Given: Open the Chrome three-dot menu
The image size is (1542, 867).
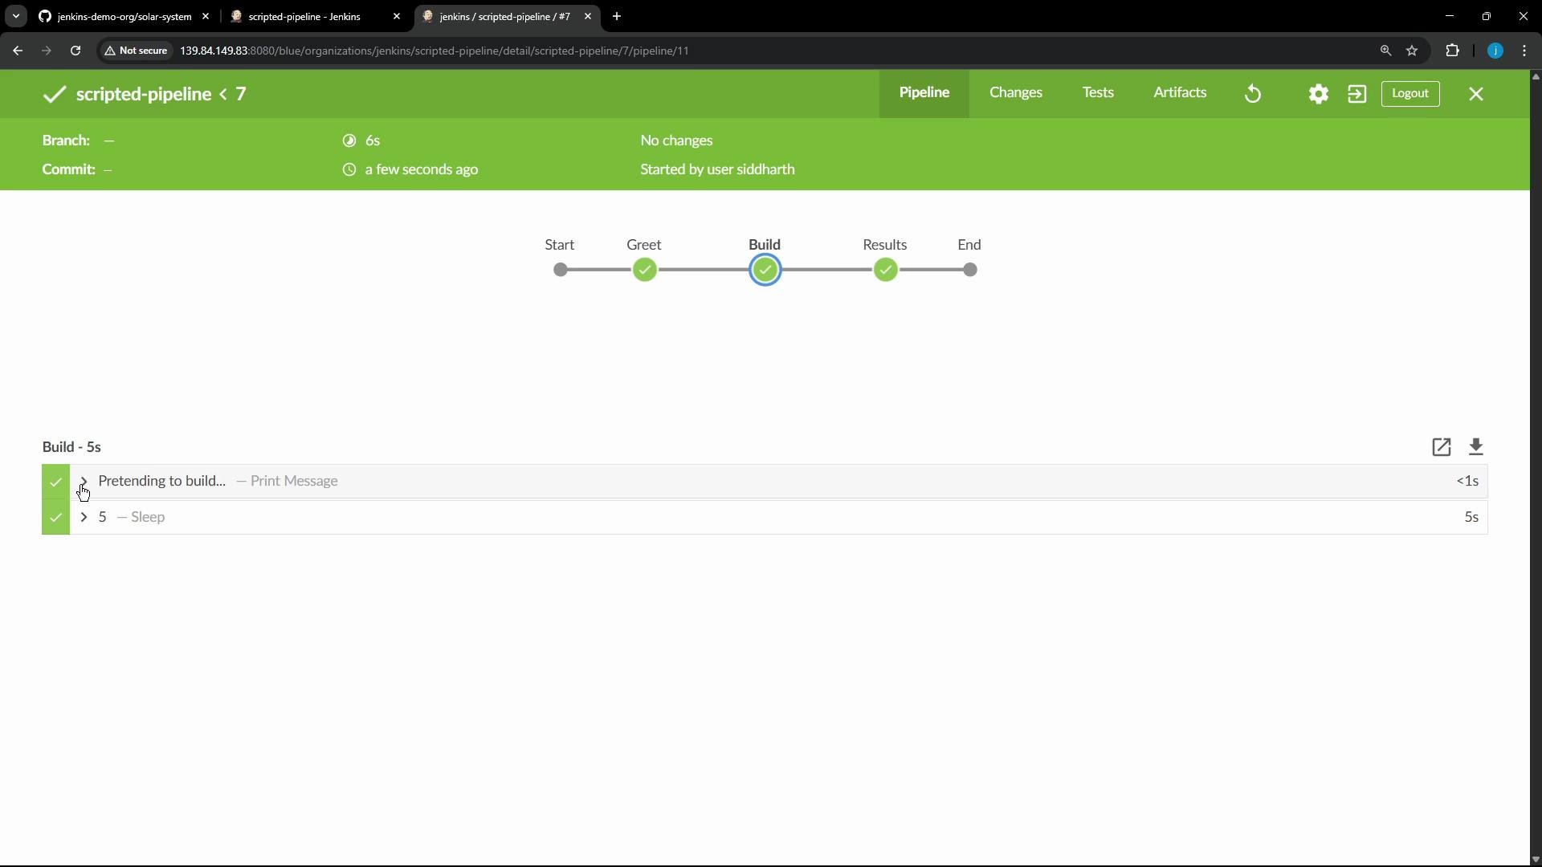Looking at the screenshot, I should (1524, 51).
